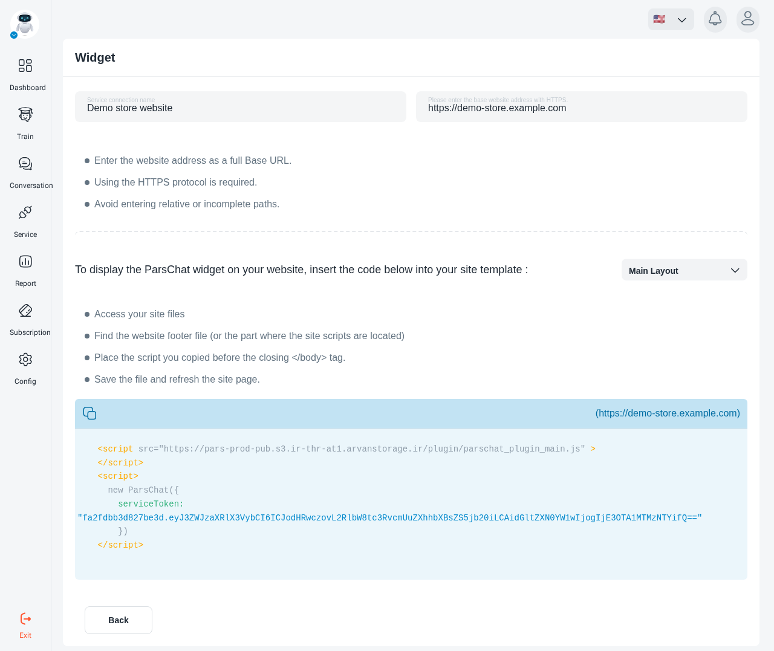Open the Service plug icon
This screenshot has height=651, width=774.
pyautogui.click(x=25, y=212)
